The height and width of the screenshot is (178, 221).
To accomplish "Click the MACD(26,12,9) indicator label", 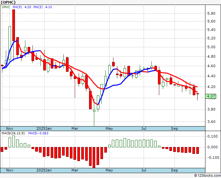I will tap(13, 133).
